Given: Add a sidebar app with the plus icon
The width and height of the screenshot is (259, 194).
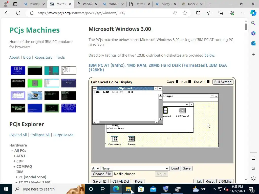Looking at the screenshot, I should pyautogui.click(x=253, y=55).
